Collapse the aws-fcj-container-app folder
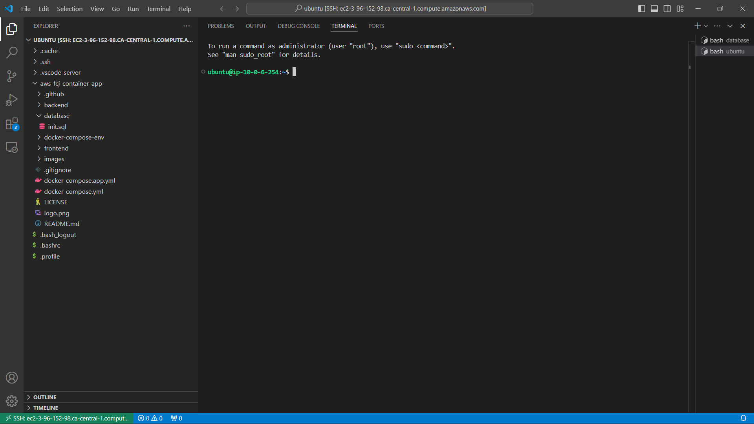The width and height of the screenshot is (754, 424). pos(111,83)
